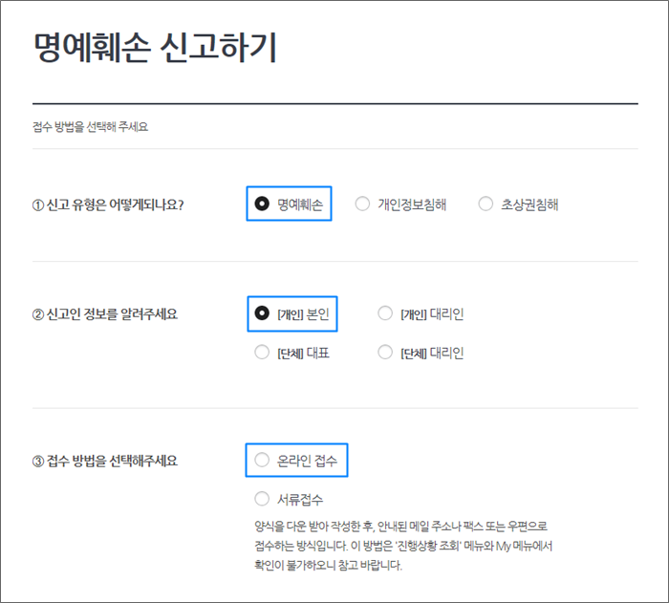Click the 양식을 다운 받아 작성한 후 description
This screenshot has height=603, width=669.
tap(403, 546)
